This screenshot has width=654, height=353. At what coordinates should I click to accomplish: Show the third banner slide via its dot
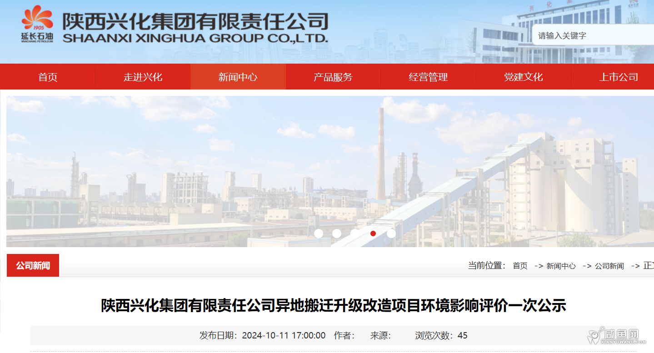coord(355,234)
